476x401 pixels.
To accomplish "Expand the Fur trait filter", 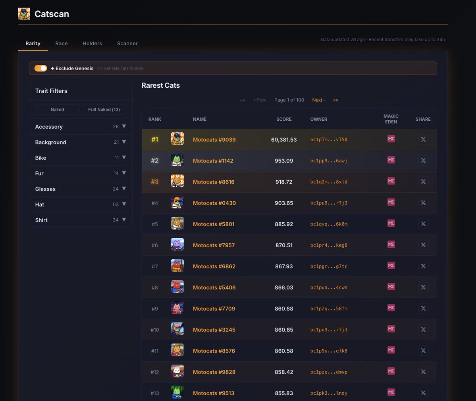I will coord(81,174).
